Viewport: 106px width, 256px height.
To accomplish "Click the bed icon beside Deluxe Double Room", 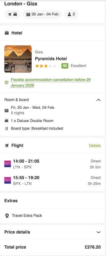I will (6, 121).
